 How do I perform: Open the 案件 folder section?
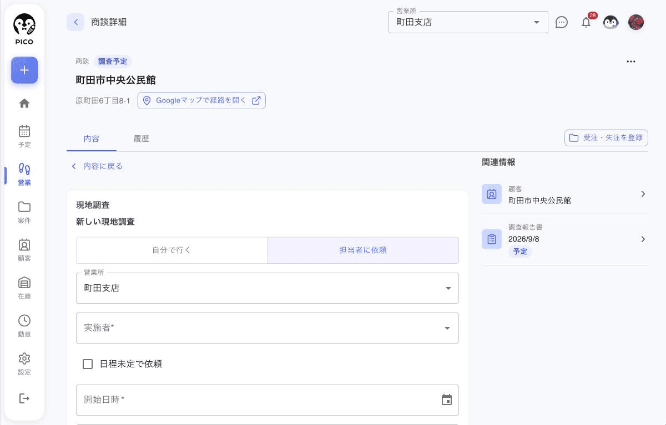pos(24,212)
